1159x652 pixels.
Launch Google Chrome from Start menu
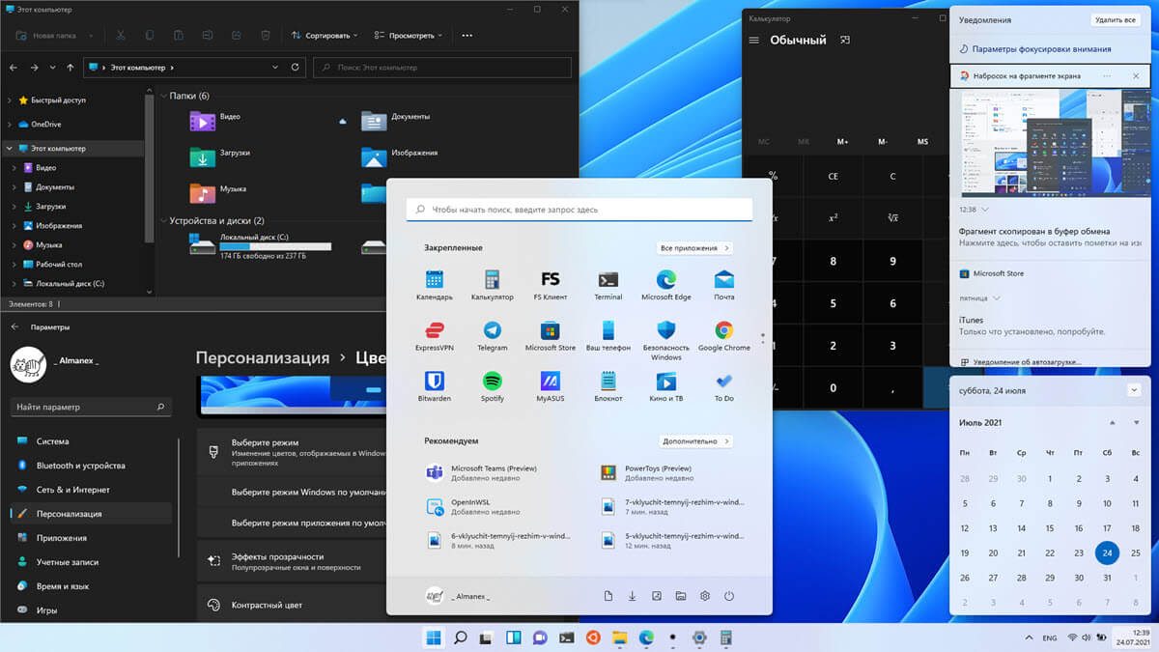[724, 334]
